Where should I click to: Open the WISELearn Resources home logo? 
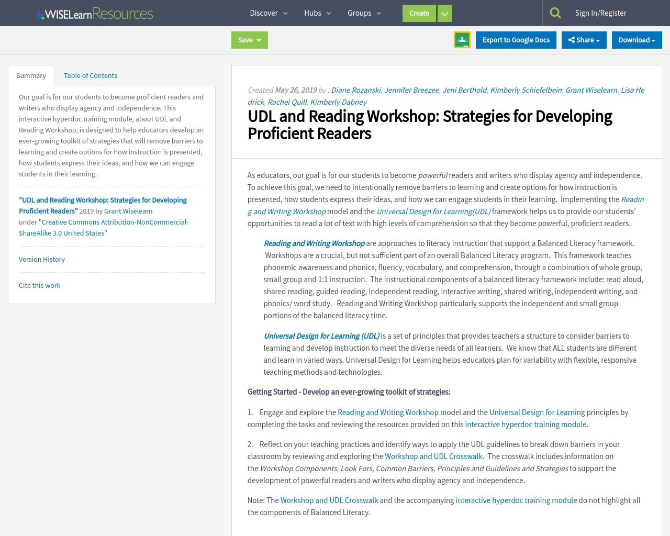click(x=94, y=12)
